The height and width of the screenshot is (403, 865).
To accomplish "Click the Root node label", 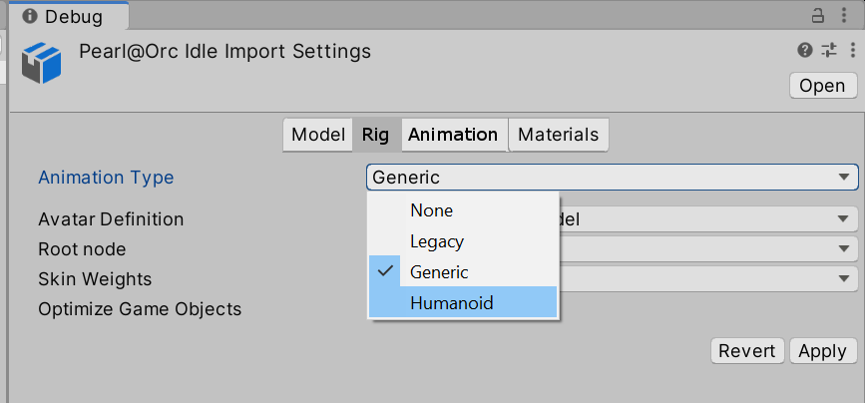I will click(x=82, y=249).
